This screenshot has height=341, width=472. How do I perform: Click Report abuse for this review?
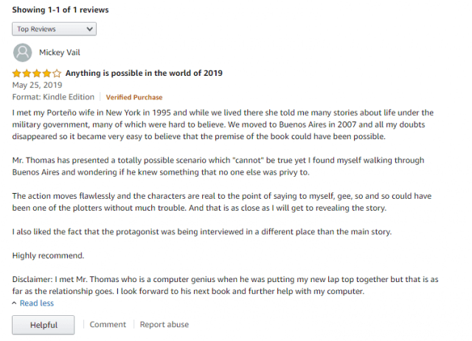164,325
